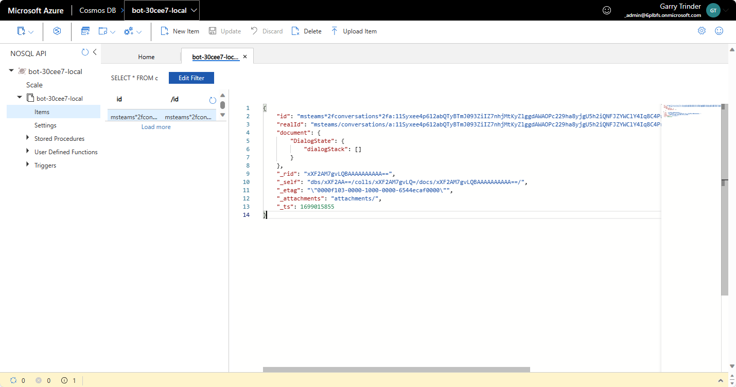Click Upload Item in the toolbar
Image resolution: width=736 pixels, height=387 pixels.
pyautogui.click(x=354, y=31)
